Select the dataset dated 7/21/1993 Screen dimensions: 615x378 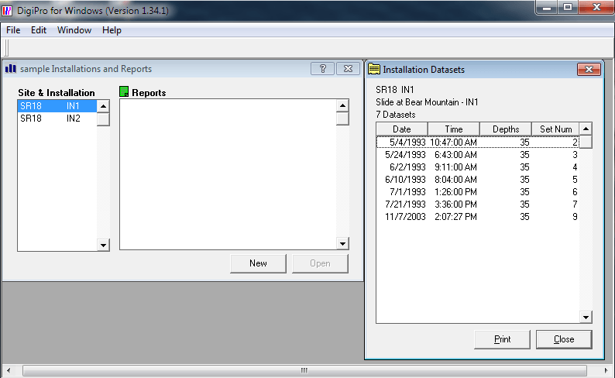[477, 204]
